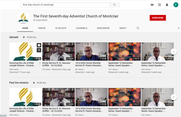Click the search magnifier button beside query box

pos(115,5)
